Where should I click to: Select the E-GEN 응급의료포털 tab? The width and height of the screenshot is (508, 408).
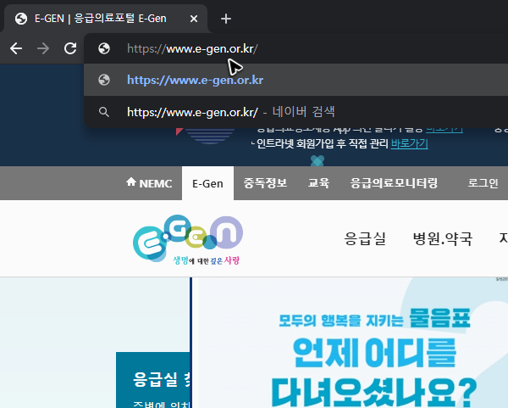tap(105, 19)
